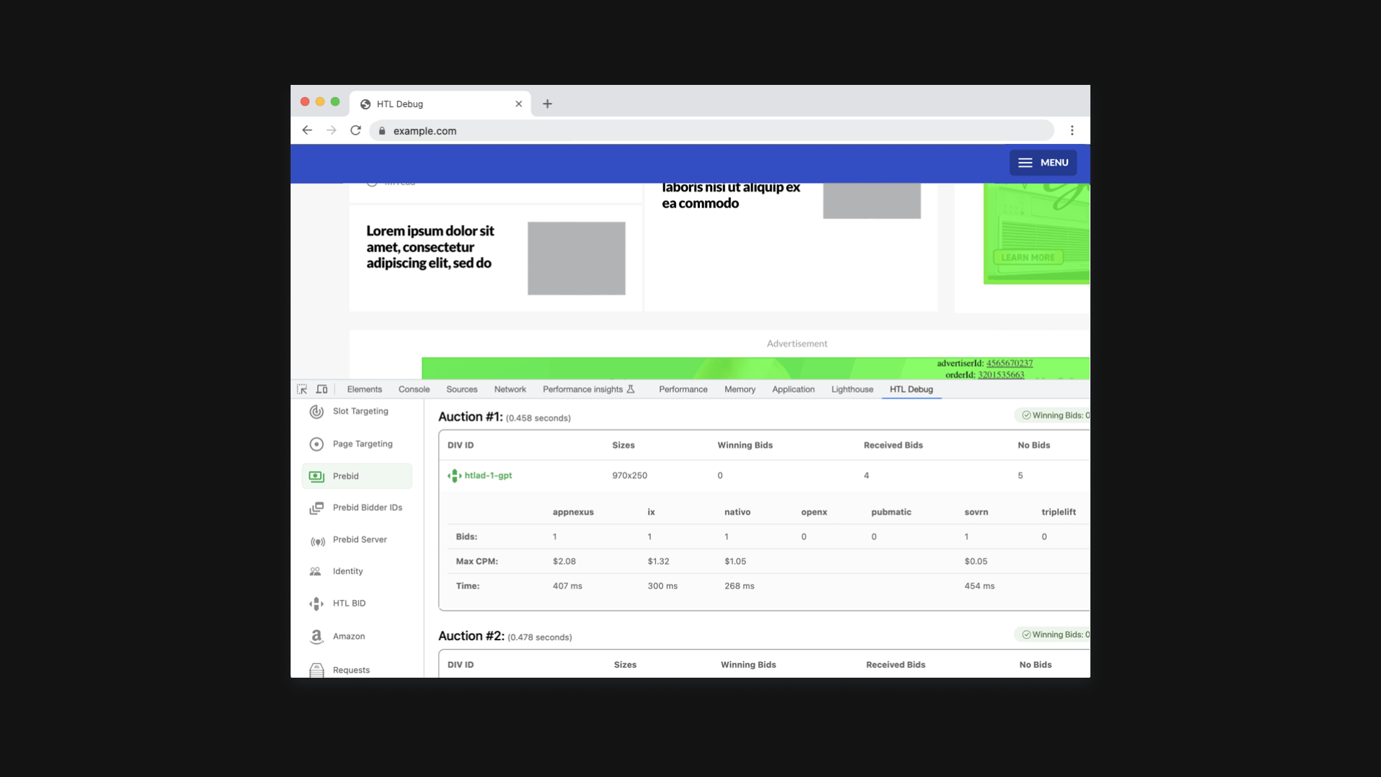Open Identity panel icon

[x=316, y=572]
